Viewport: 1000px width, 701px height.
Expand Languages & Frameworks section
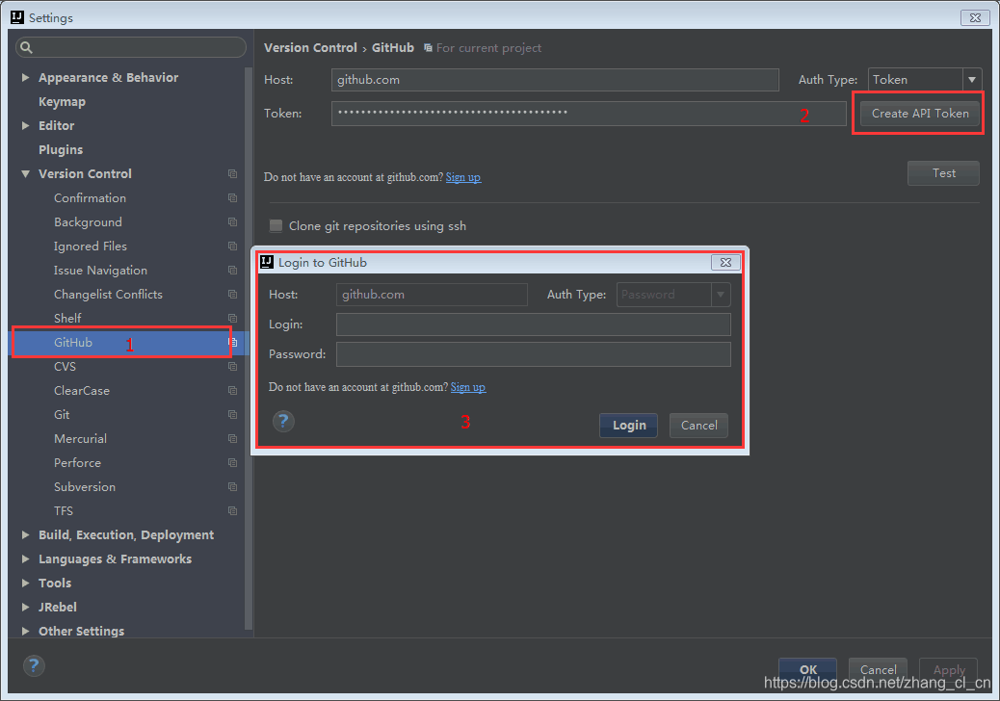click(25, 558)
